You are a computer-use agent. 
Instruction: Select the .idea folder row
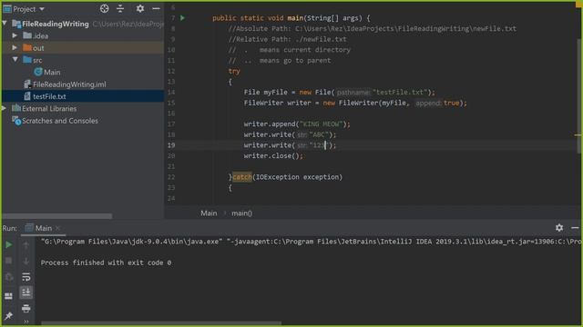(x=83, y=35)
